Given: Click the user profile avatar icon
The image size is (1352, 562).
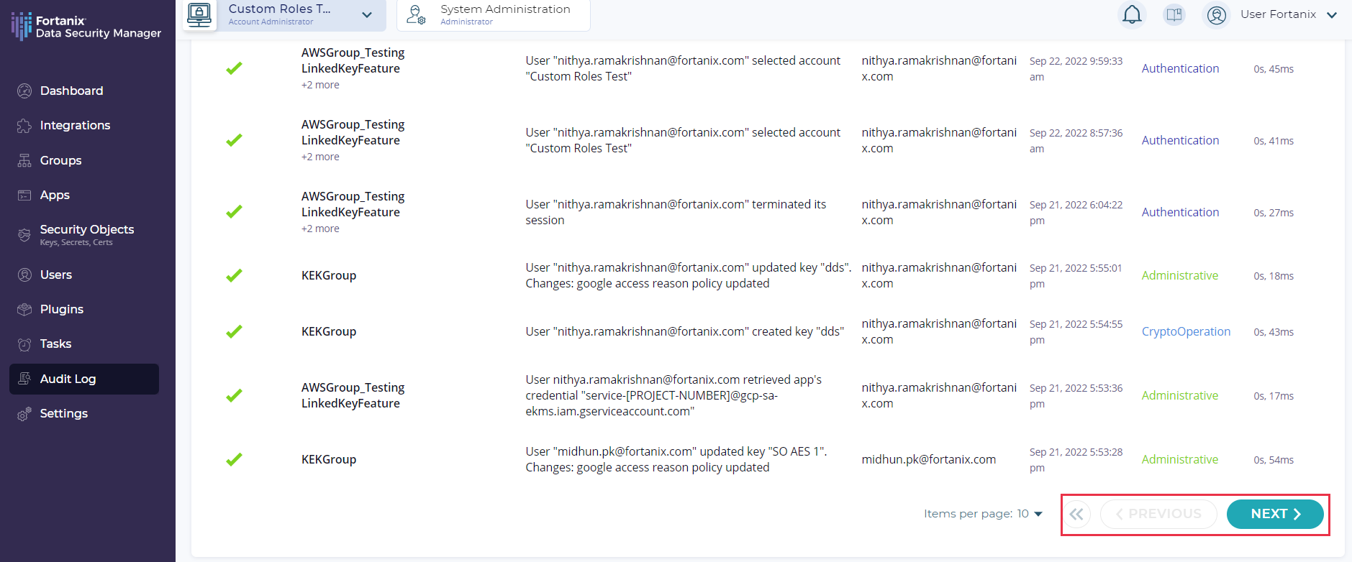Looking at the screenshot, I should 1216,15.
